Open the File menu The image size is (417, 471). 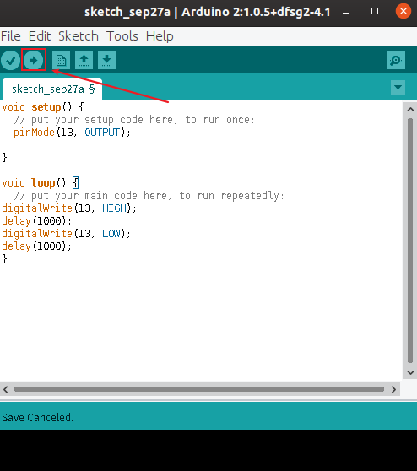(11, 36)
